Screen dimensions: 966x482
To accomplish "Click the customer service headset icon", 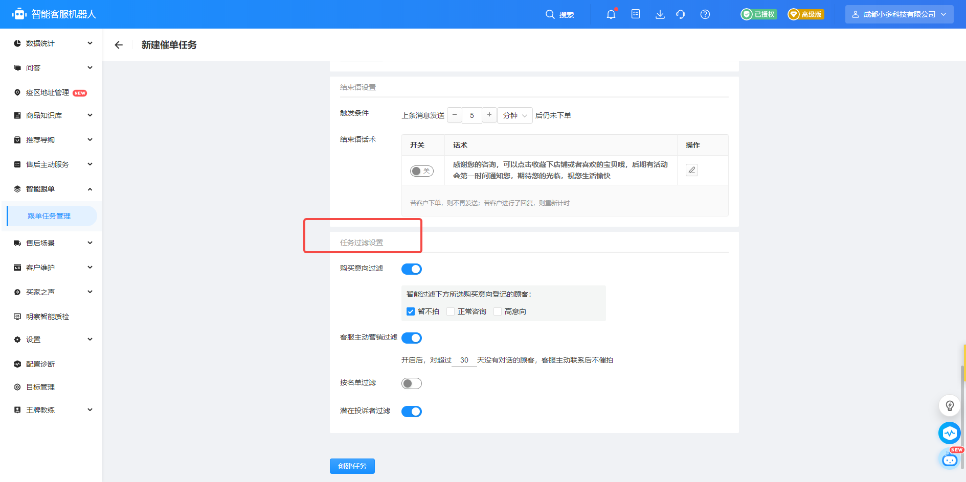I will [x=681, y=14].
